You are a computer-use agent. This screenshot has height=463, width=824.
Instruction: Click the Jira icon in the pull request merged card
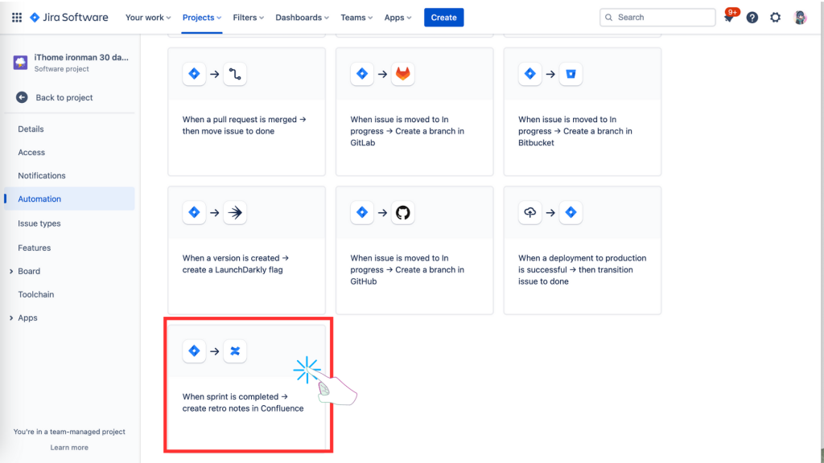pos(194,74)
